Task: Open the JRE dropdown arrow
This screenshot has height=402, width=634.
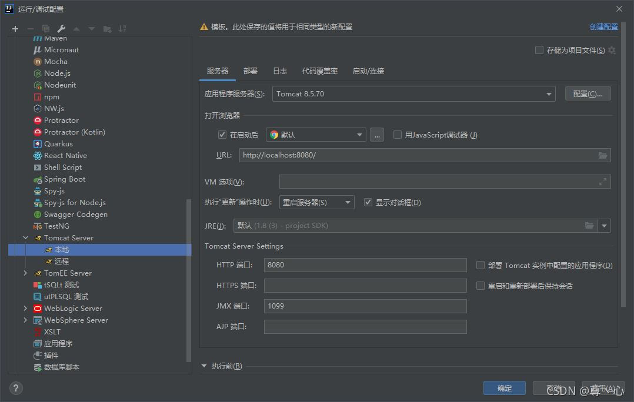Action: 605,226
